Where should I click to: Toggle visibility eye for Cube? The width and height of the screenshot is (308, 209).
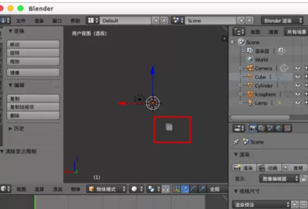point(298,77)
